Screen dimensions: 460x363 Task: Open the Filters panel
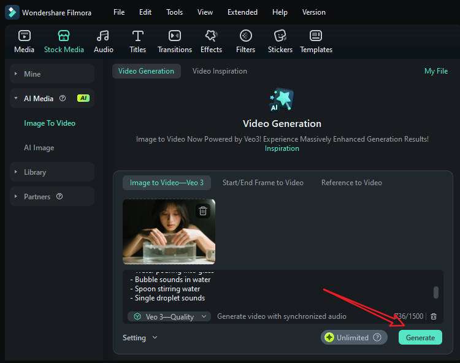[x=245, y=41]
